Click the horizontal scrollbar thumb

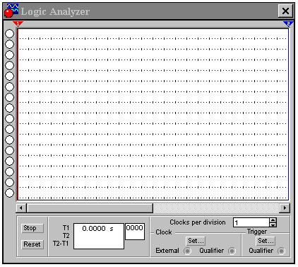[90, 208]
